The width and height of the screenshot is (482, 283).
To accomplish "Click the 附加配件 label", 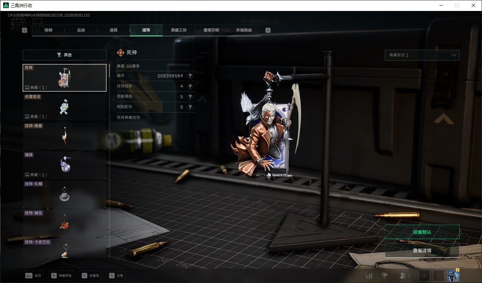I will coord(125,107).
